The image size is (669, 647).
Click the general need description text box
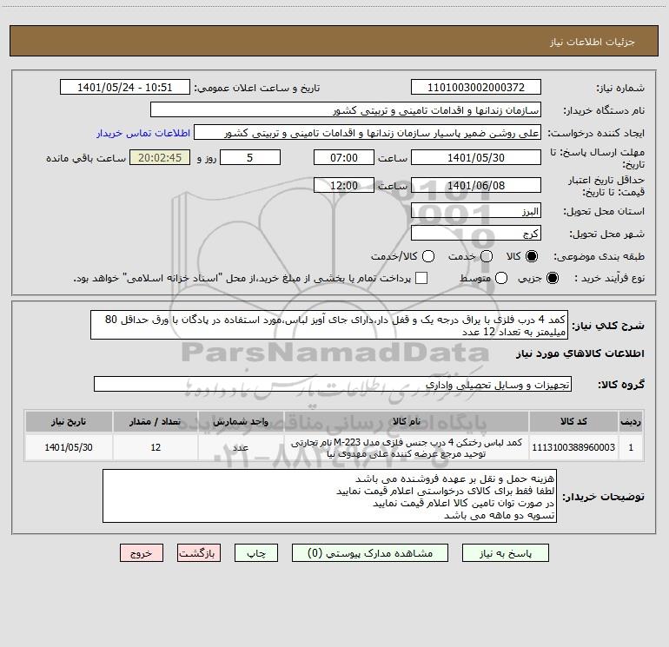tap(329, 326)
